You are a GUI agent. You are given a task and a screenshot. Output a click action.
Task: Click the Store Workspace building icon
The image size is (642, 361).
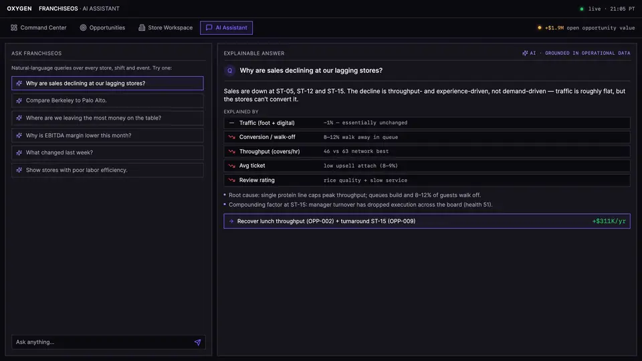pos(142,28)
